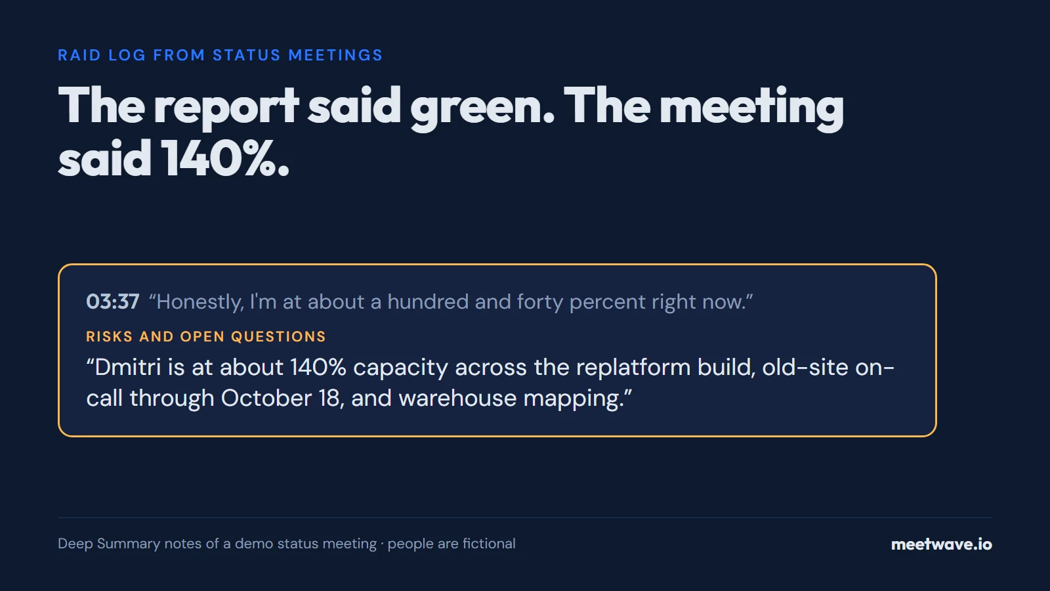Click 'old-site on-' in the summary

pos(828,367)
